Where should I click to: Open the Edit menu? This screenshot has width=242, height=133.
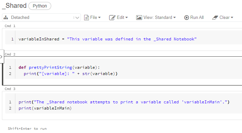pos(118,17)
